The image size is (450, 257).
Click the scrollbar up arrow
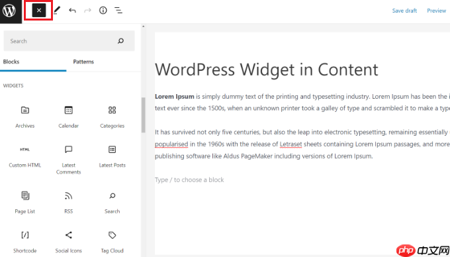pyautogui.click(x=143, y=26)
